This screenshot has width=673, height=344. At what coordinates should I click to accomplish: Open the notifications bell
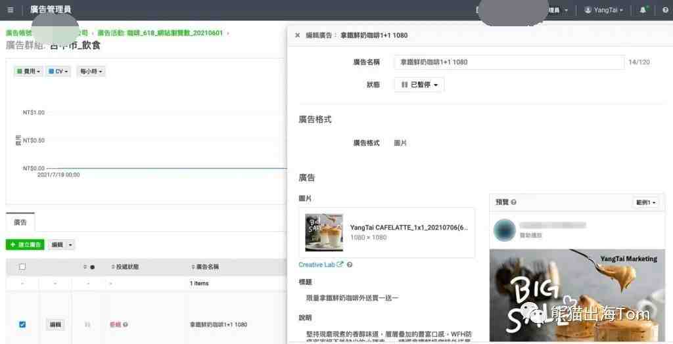click(x=643, y=10)
